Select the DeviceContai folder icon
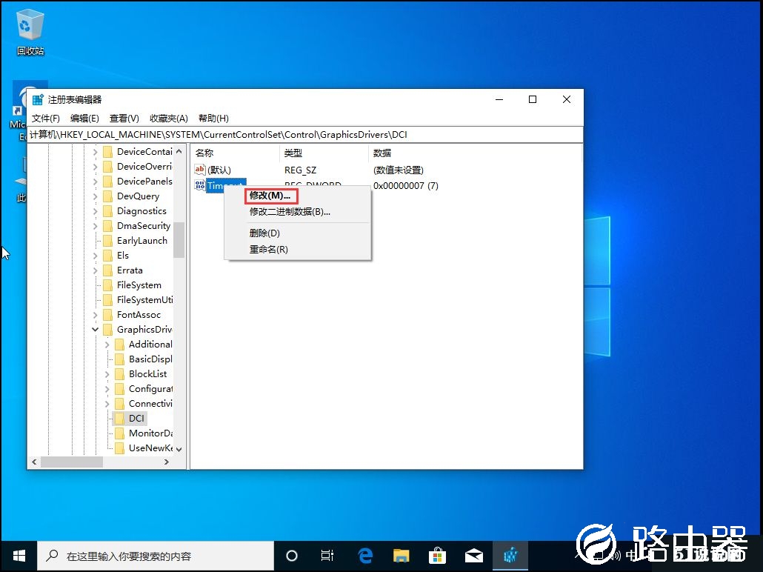Image resolution: width=763 pixels, height=572 pixels. coord(108,152)
